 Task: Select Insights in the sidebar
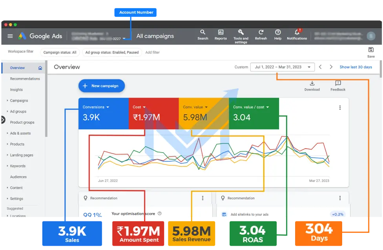point(16,90)
